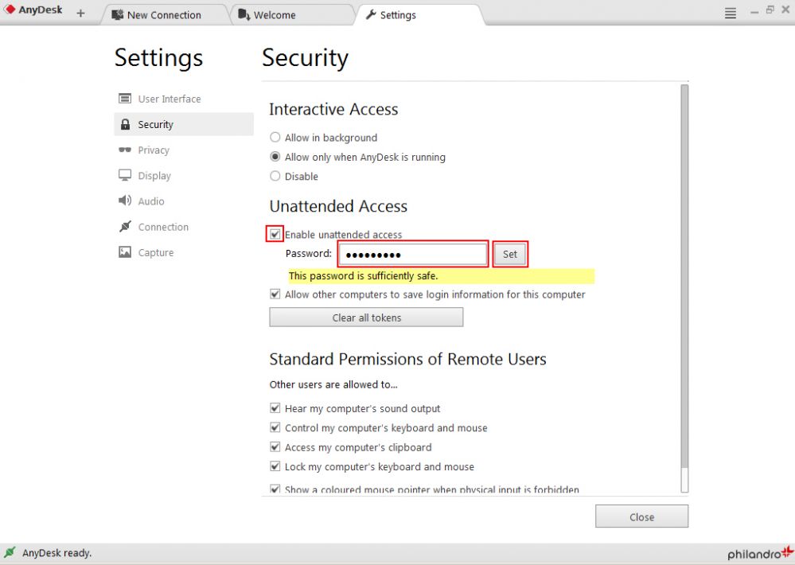The height and width of the screenshot is (565, 795).
Task: Click the philandro logo in status bar
Action: [x=761, y=553]
